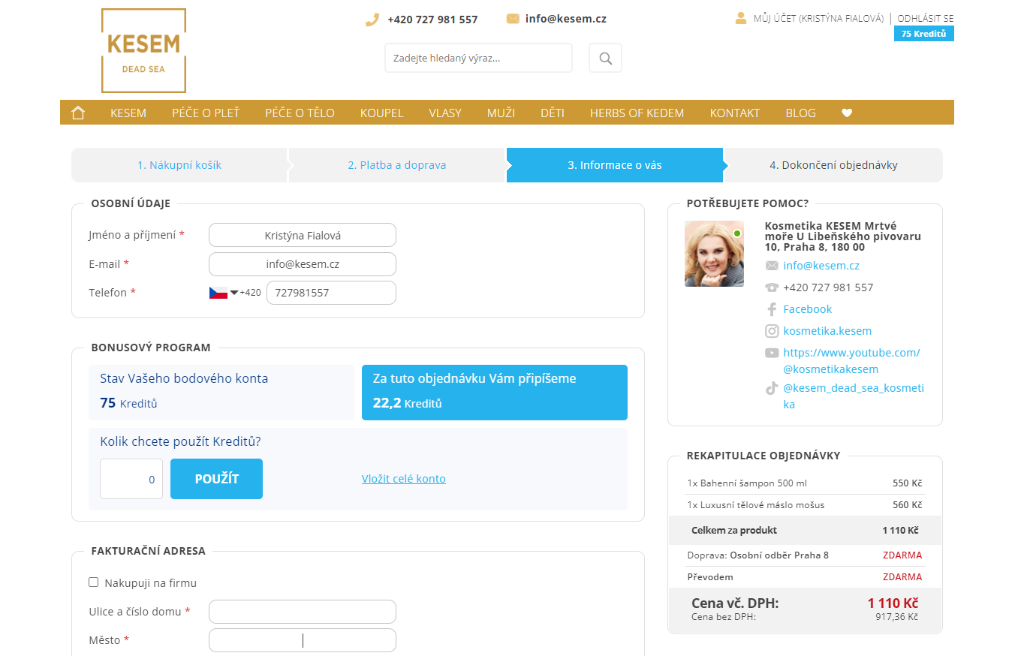Open the Facebook link
The width and height of the screenshot is (1024, 656).
tap(808, 309)
